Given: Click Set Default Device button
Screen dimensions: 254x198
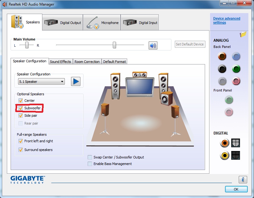Looking at the screenshot, I should (x=190, y=44).
